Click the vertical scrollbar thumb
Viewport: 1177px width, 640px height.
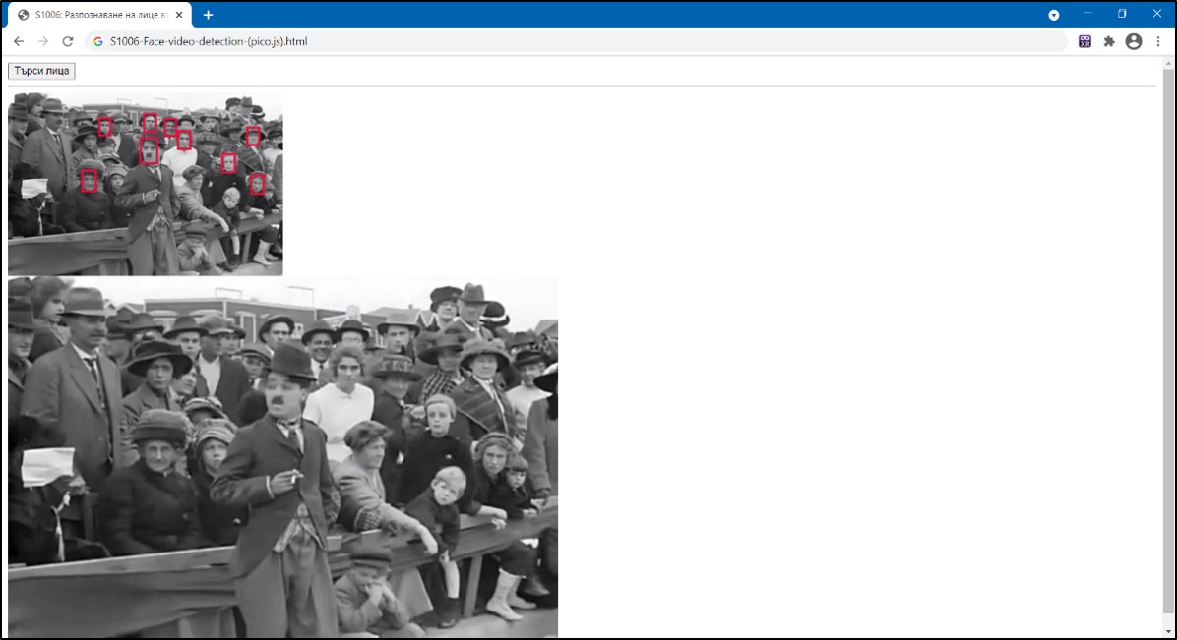pyautogui.click(x=1168, y=344)
